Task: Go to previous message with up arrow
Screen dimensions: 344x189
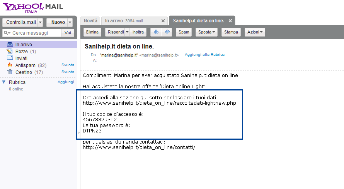Action: pos(167,32)
